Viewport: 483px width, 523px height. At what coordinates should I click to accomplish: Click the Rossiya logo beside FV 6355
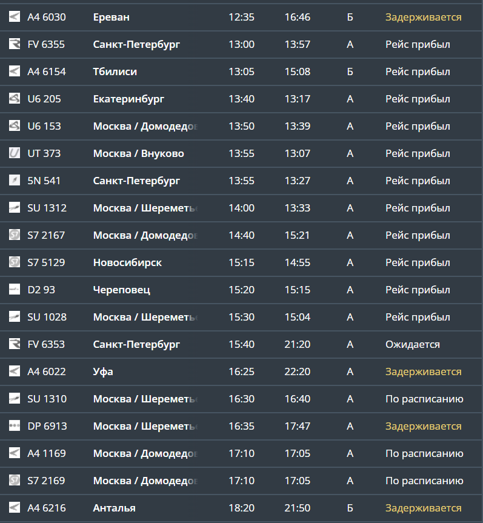(15, 44)
